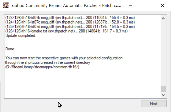The height and width of the screenshot is (112, 171).
Task: Minimize the patcher window
Action: [x=130, y=6]
